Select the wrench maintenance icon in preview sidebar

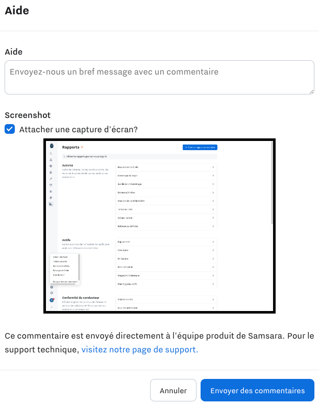click(51, 179)
